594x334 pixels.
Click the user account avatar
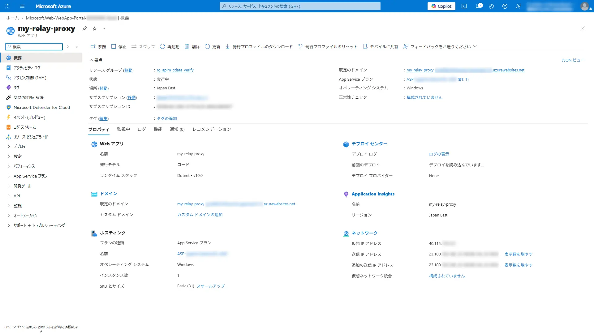pyautogui.click(x=585, y=6)
